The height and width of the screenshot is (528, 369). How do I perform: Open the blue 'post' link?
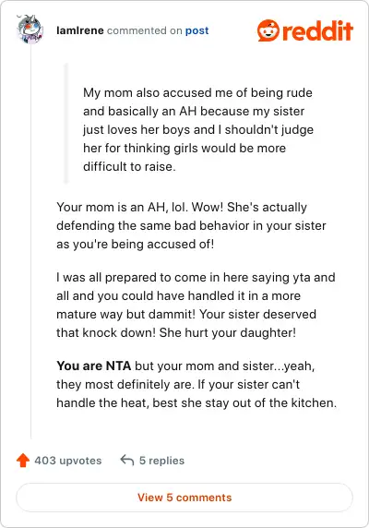[196, 30]
